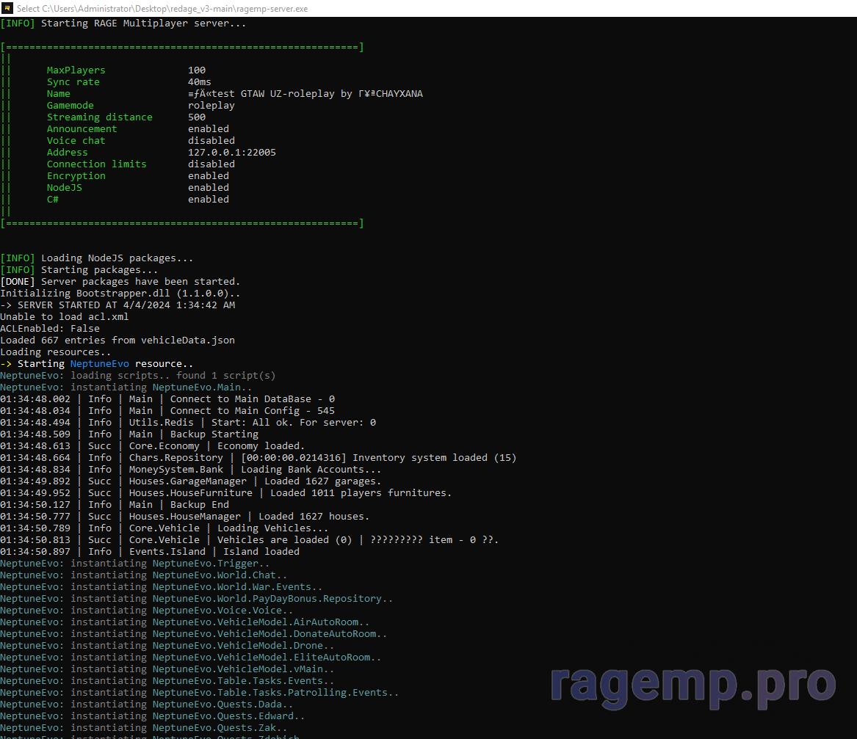Click 'Server packages have been started.' line
Screen dimensions: 857x739
tap(120, 282)
